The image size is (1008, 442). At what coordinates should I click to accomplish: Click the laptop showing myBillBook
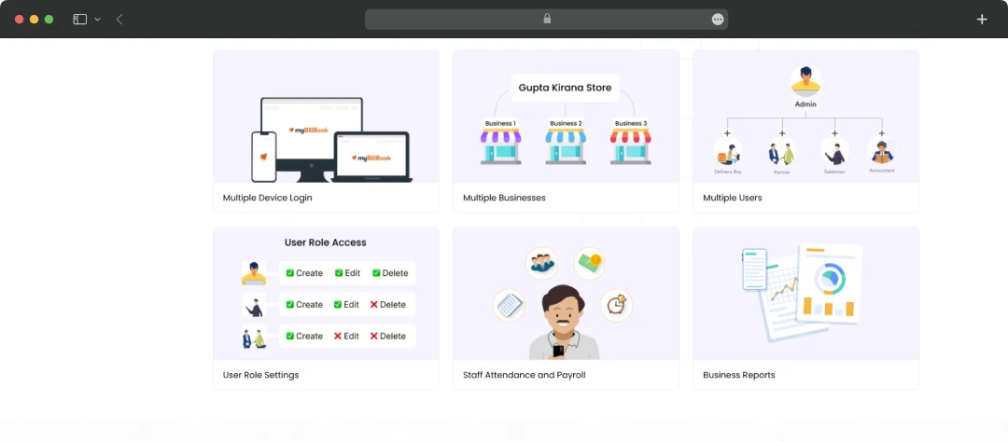tap(372, 158)
